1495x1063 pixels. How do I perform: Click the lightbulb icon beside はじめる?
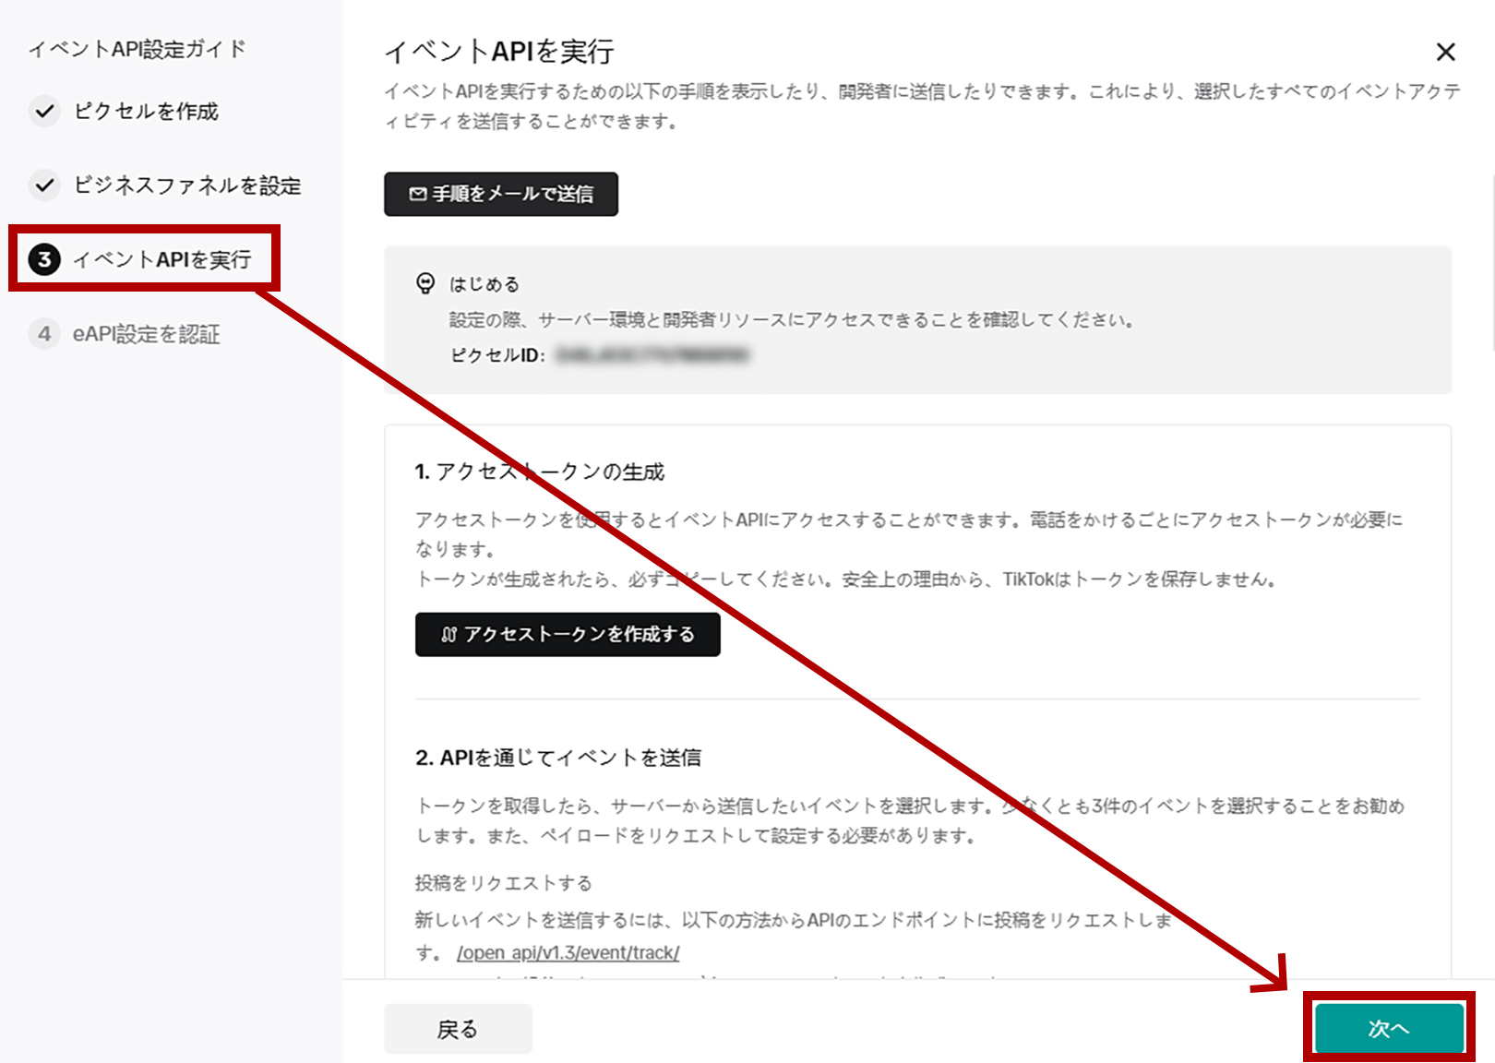(424, 285)
